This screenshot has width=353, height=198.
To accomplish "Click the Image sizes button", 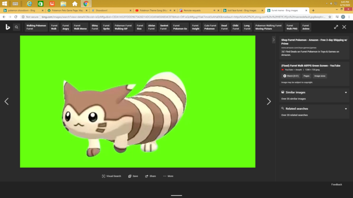I will [x=320, y=76].
